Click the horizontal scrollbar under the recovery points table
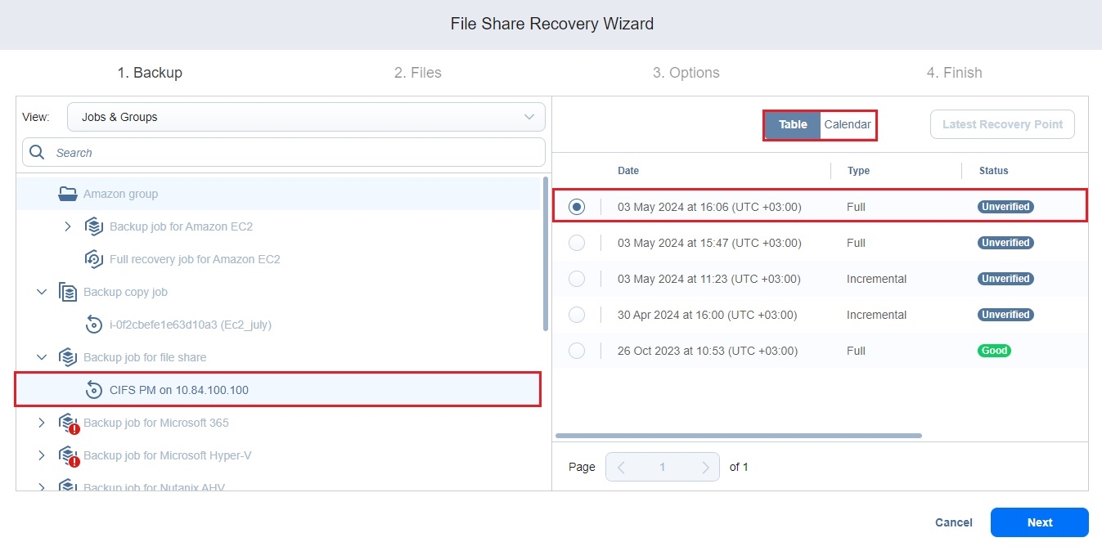Screen dimensions: 1102x551 coord(738,436)
